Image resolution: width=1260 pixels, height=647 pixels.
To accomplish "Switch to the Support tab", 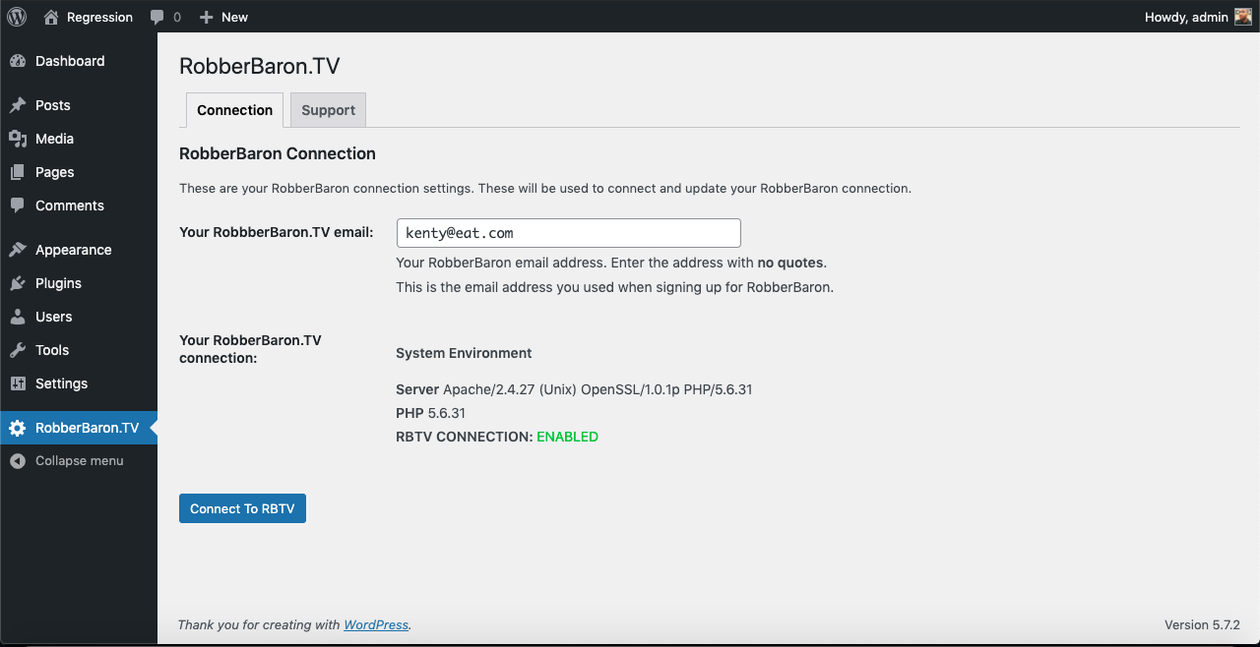I will [328, 110].
